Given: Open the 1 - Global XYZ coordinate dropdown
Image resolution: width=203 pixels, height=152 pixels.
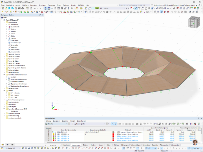Looking at the screenshot, I should (19, 148).
